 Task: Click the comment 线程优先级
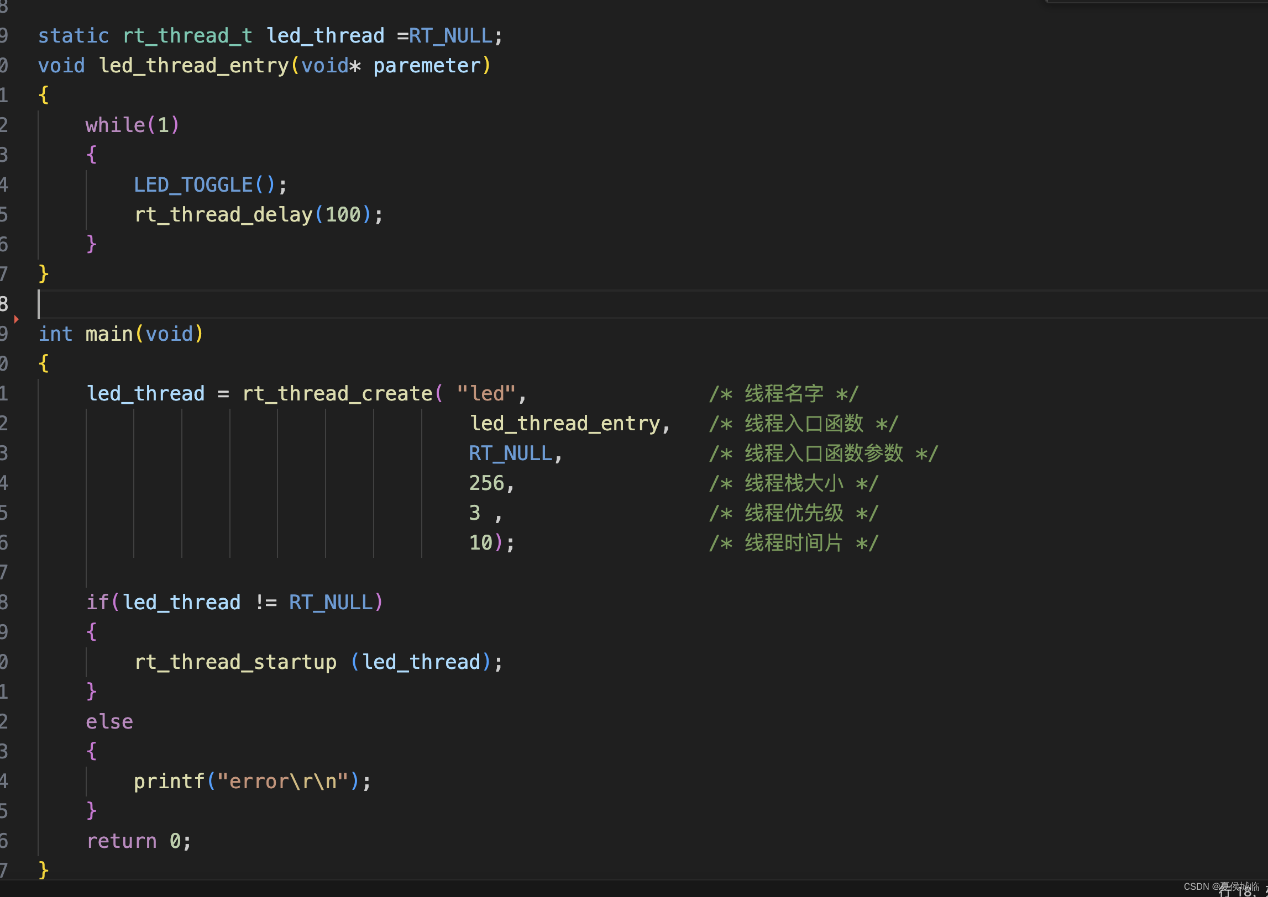[x=794, y=513]
